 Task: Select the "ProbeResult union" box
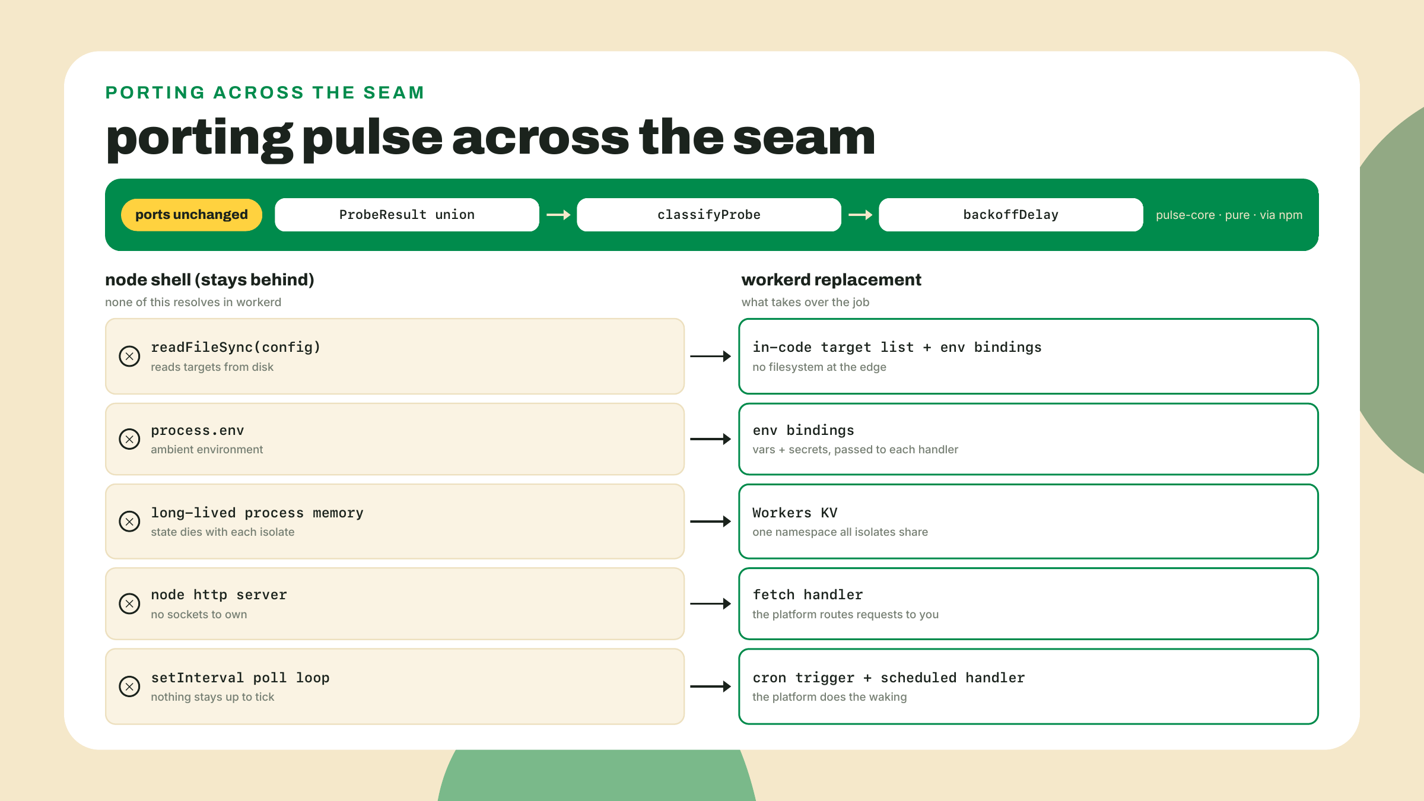click(x=407, y=215)
